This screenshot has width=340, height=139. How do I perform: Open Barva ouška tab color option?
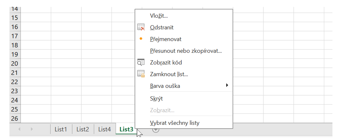[x=165, y=86]
